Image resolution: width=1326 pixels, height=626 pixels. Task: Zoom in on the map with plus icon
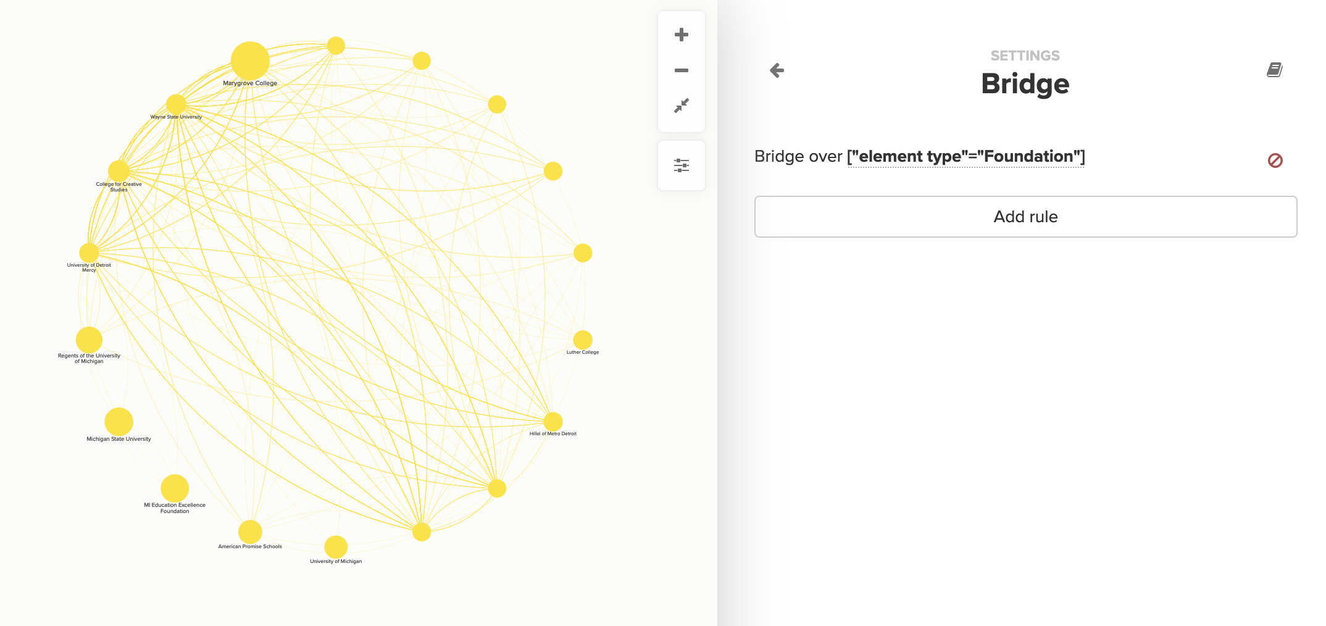point(682,35)
